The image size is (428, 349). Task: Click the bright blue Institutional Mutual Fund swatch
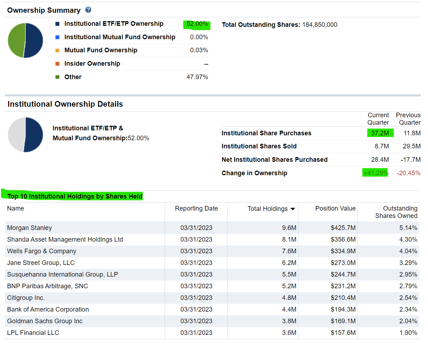tap(57, 37)
